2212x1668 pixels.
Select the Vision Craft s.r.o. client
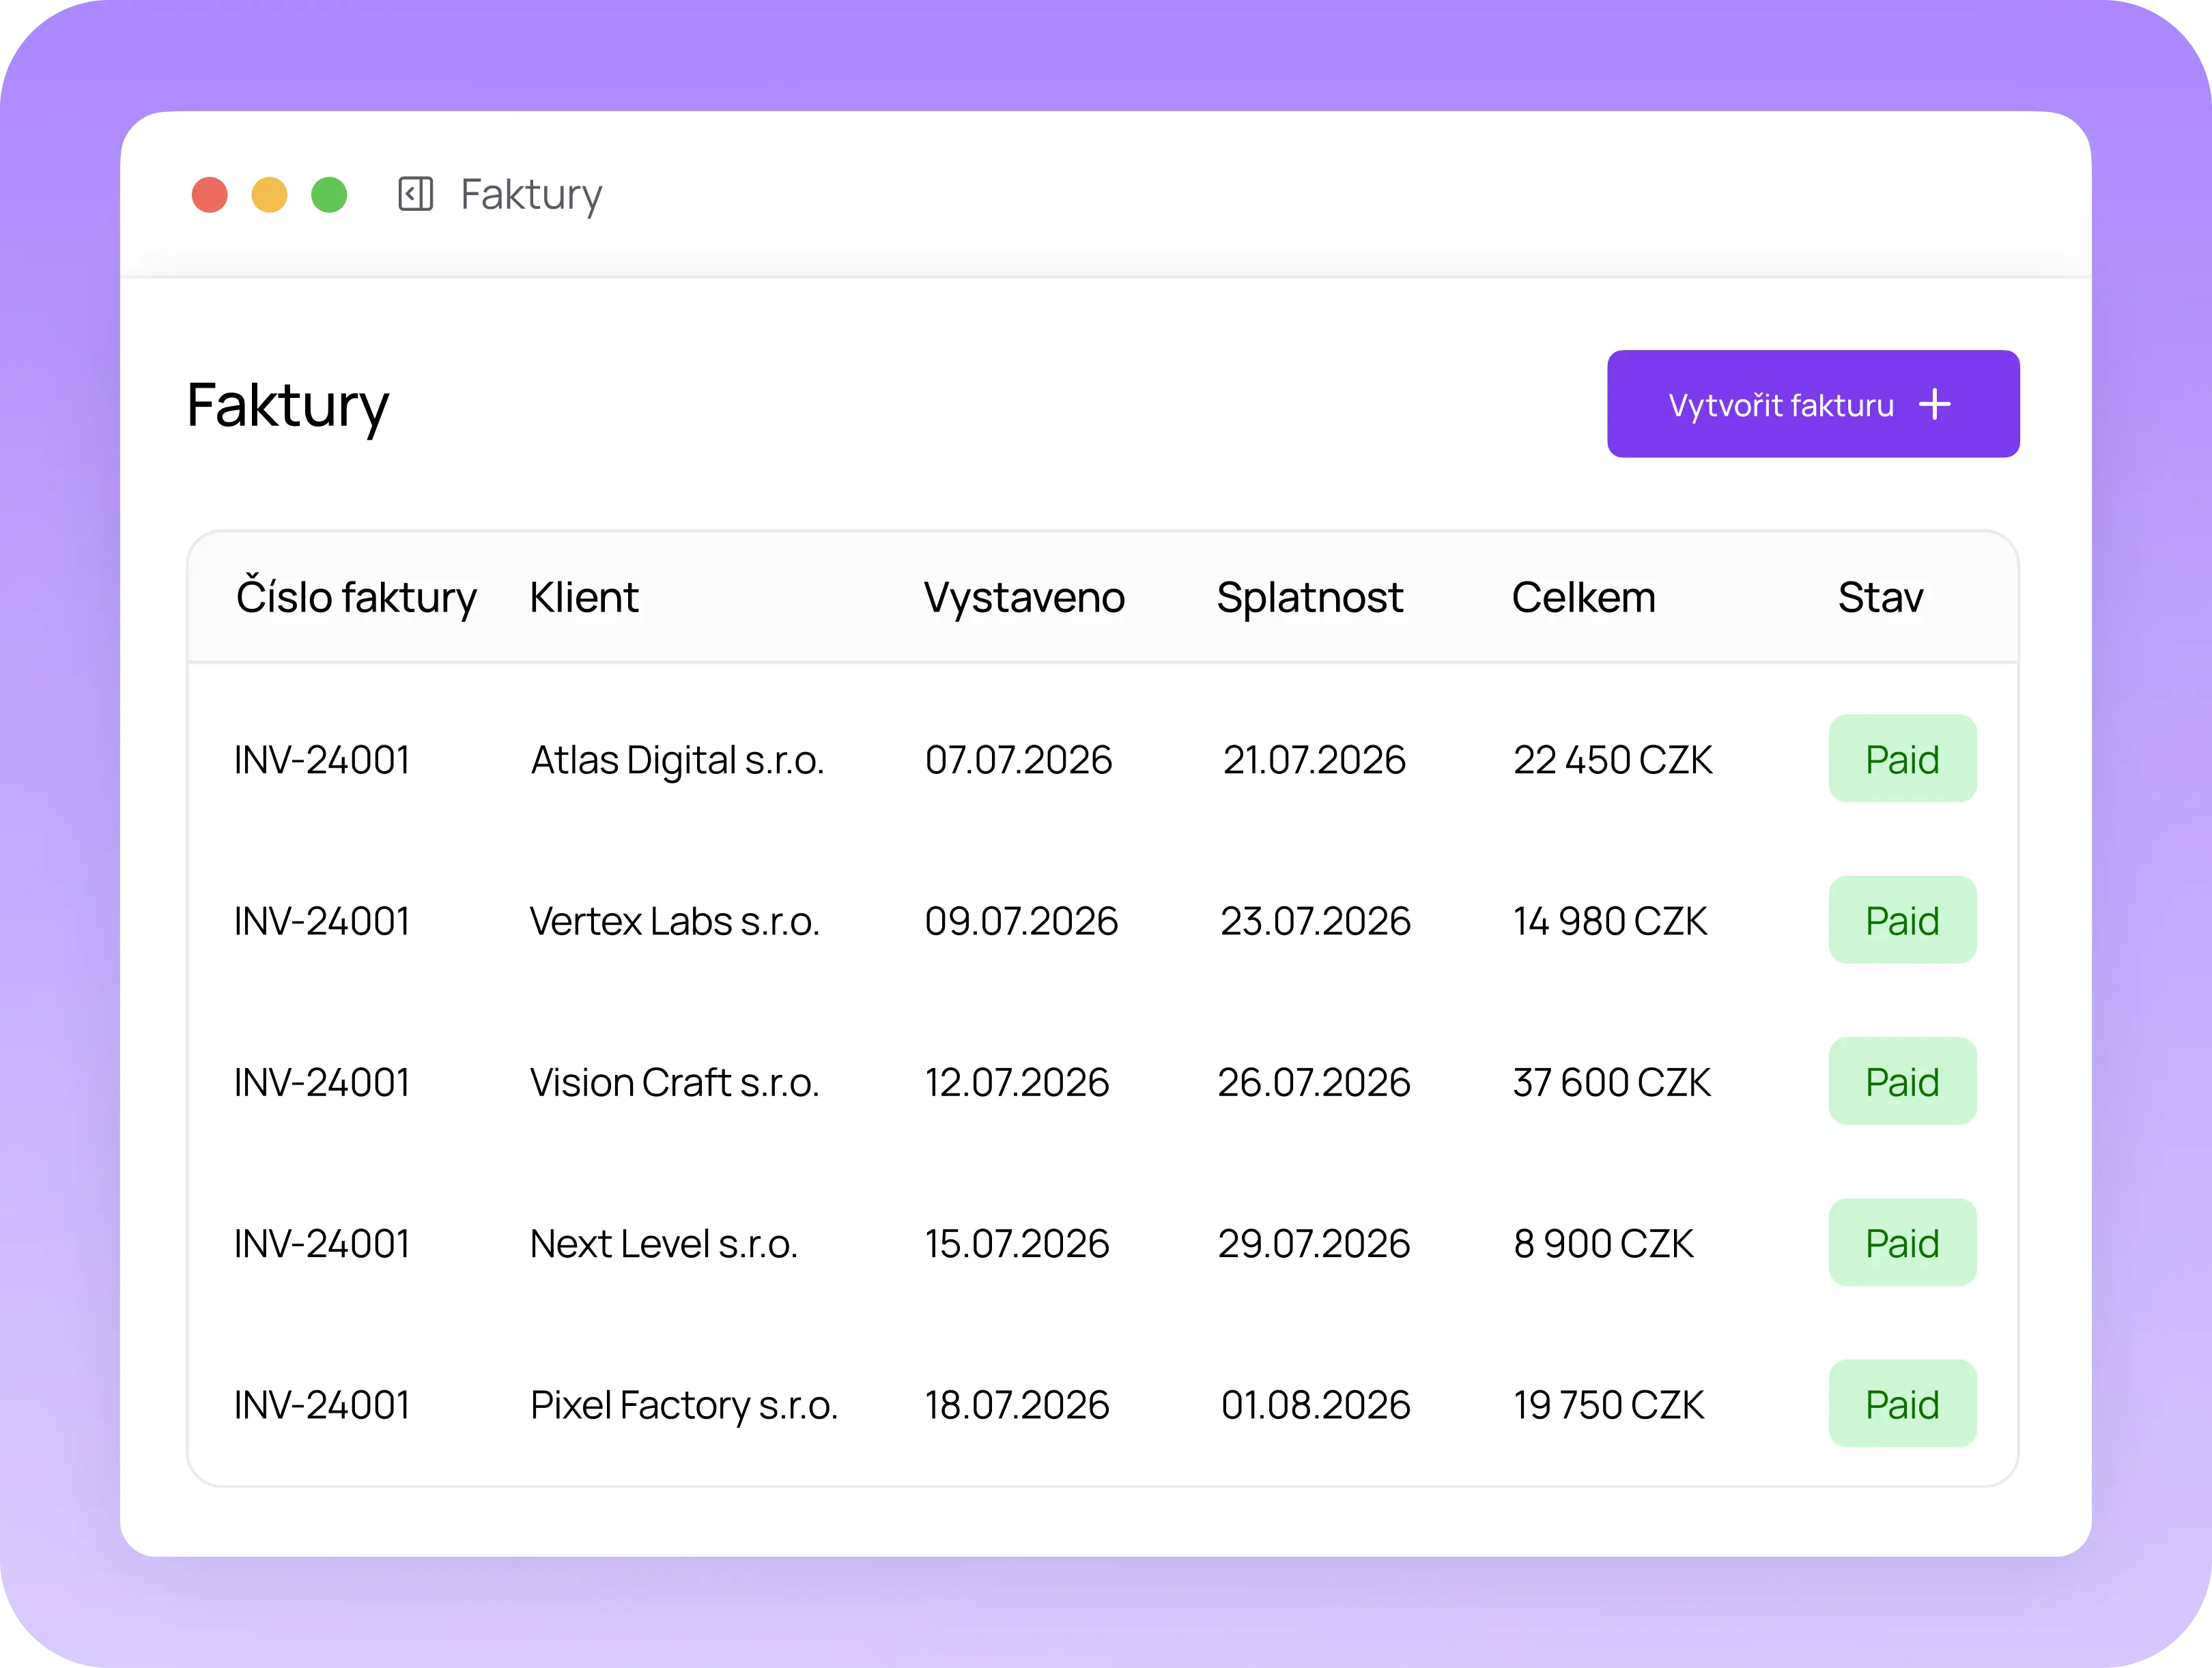coord(675,1082)
